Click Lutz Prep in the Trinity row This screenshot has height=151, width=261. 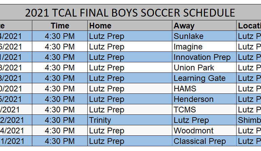click(204, 120)
